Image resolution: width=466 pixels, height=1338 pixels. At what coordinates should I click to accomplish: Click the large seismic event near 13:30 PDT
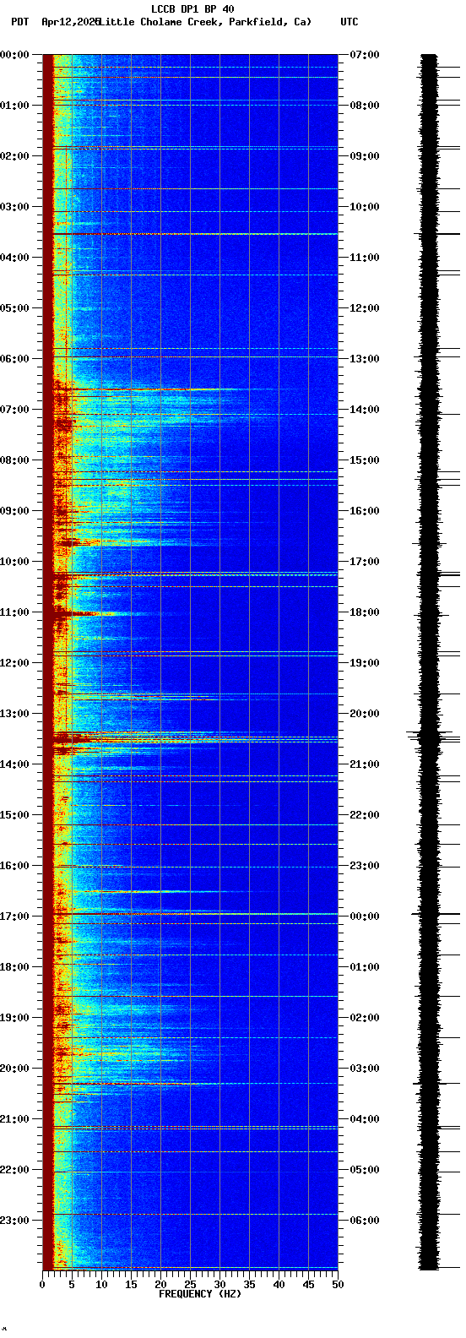(190, 738)
